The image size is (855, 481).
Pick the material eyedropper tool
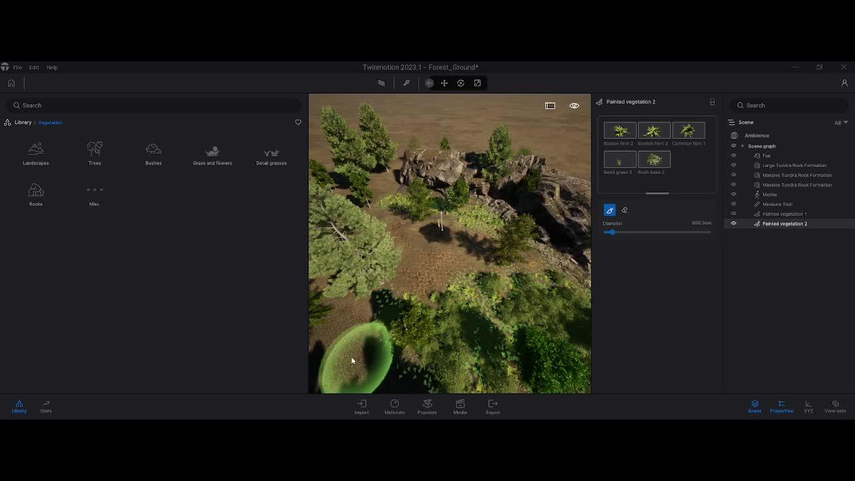pos(406,84)
